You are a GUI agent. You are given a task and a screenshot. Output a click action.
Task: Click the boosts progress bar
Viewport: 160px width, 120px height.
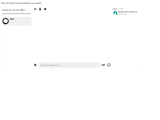pos(17,14)
